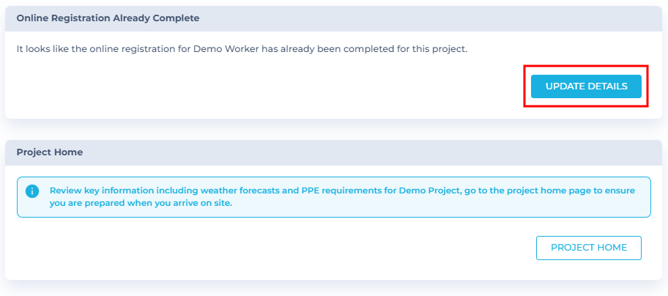Click the light-blue info alert box
The width and height of the screenshot is (668, 296).
pyautogui.click(x=334, y=197)
